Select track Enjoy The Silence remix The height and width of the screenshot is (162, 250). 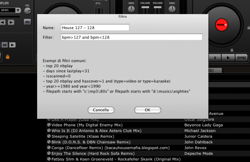click(x=93, y=154)
